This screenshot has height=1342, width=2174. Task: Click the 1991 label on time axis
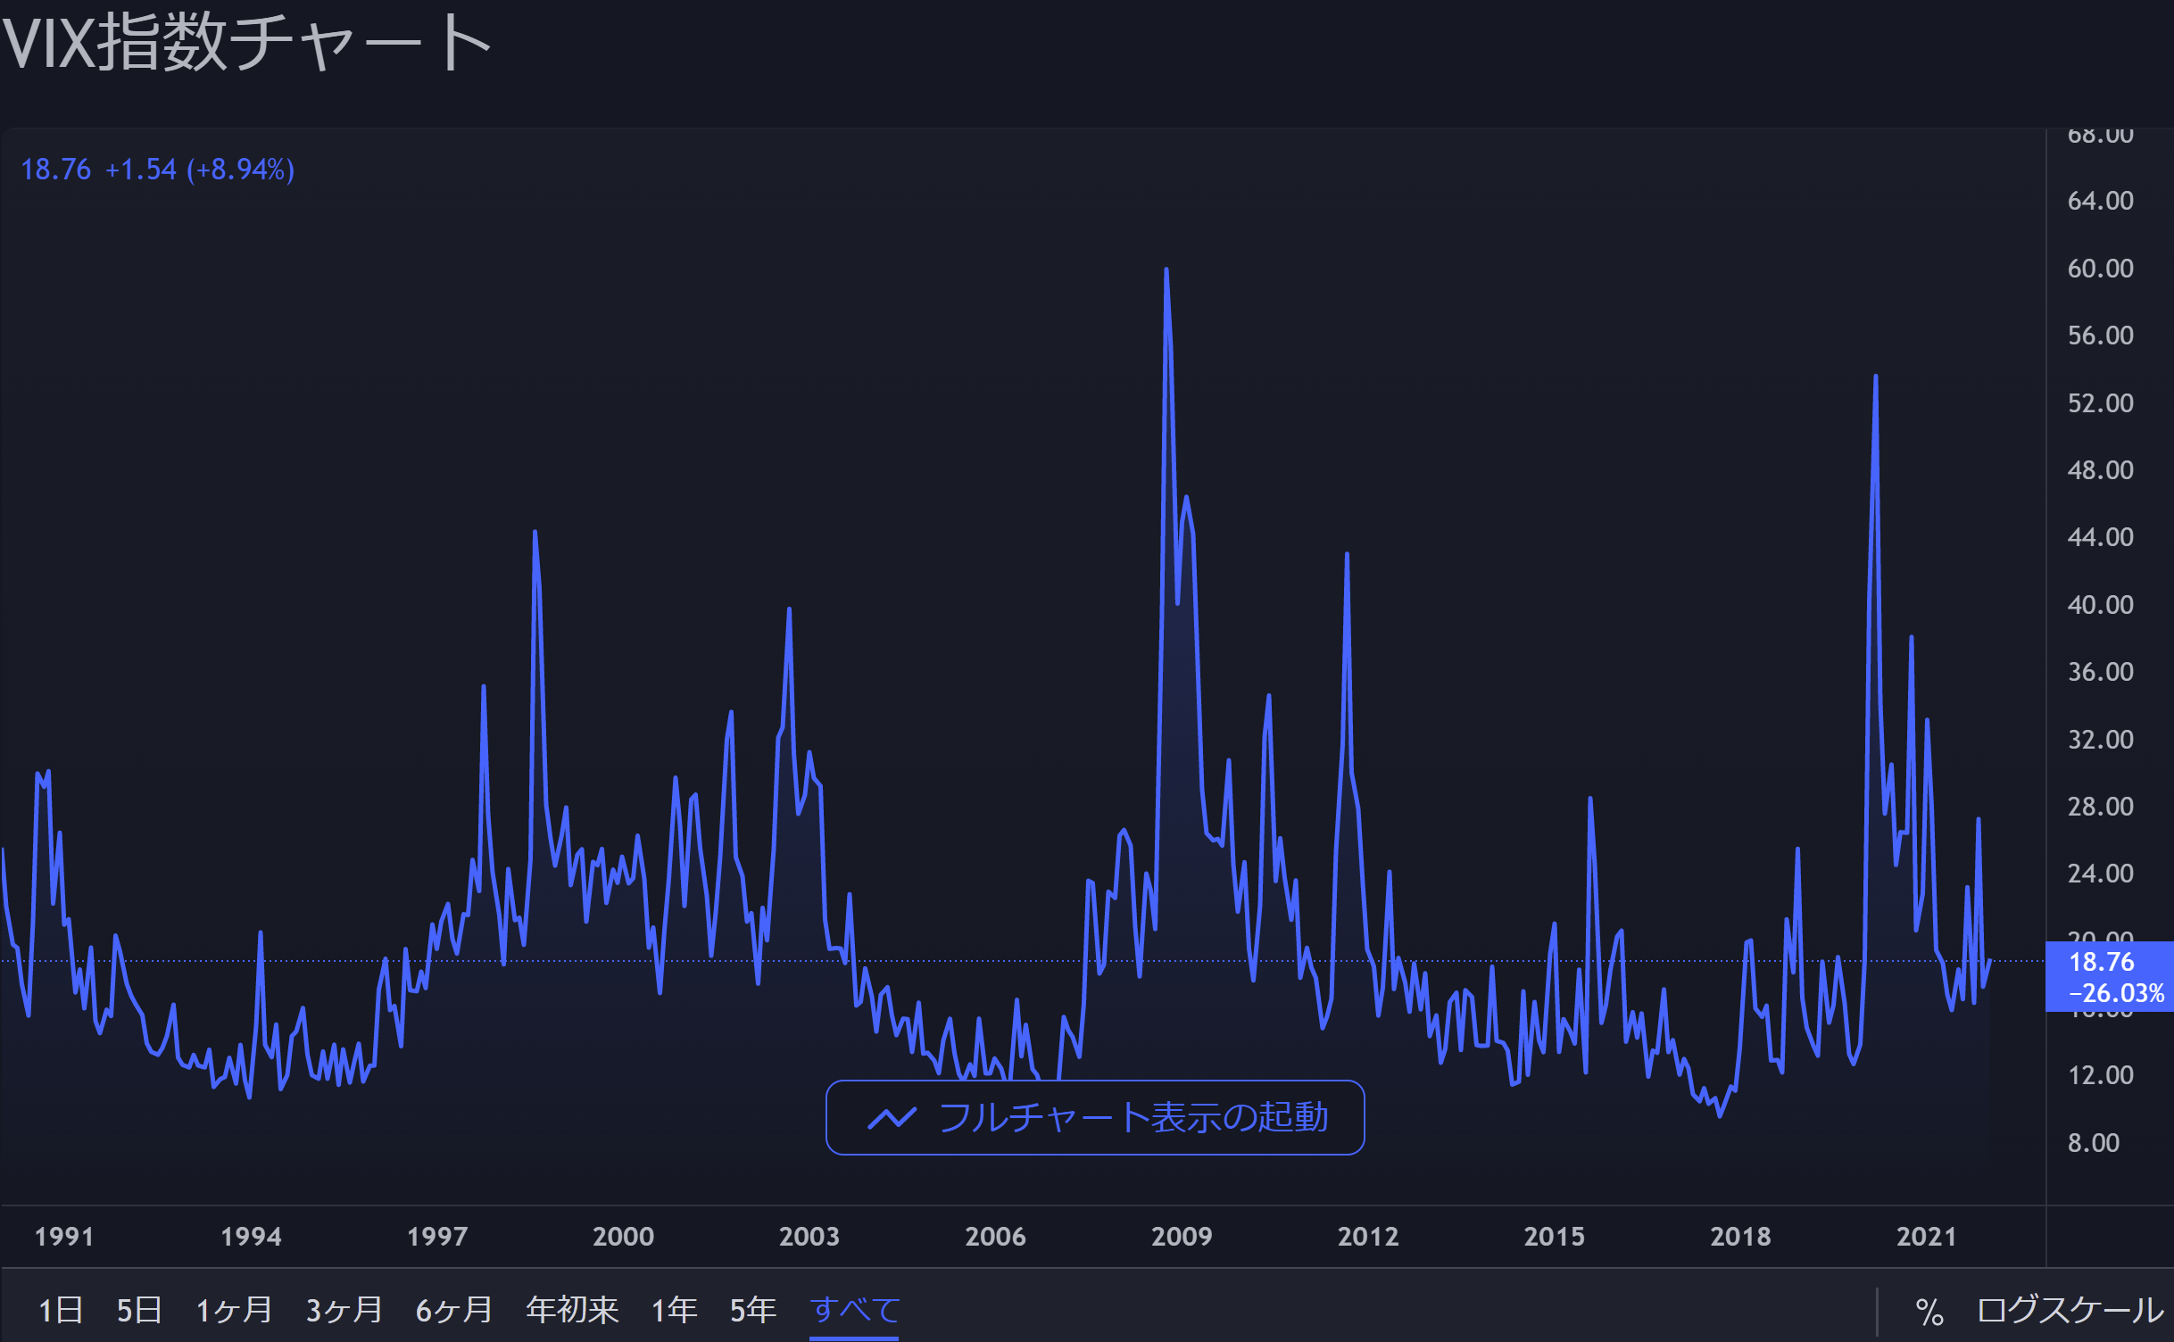(x=64, y=1237)
